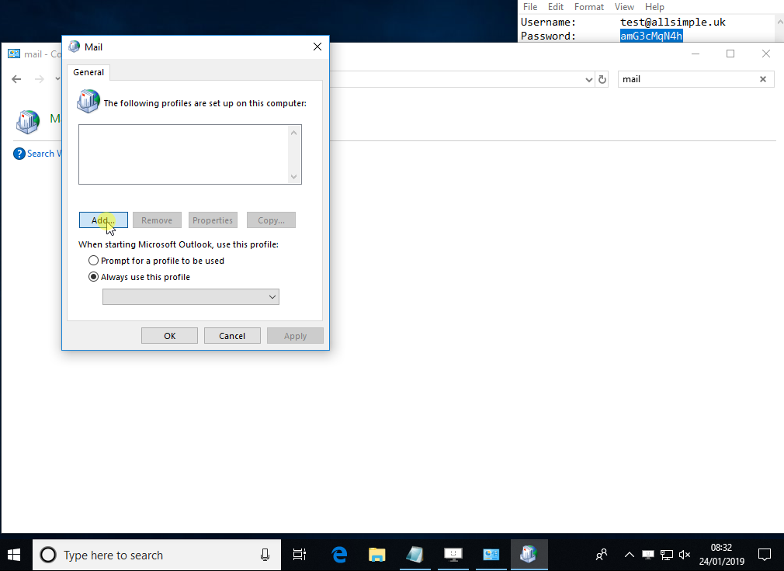
Task: Expand the default profile dropdown
Action: tap(272, 297)
